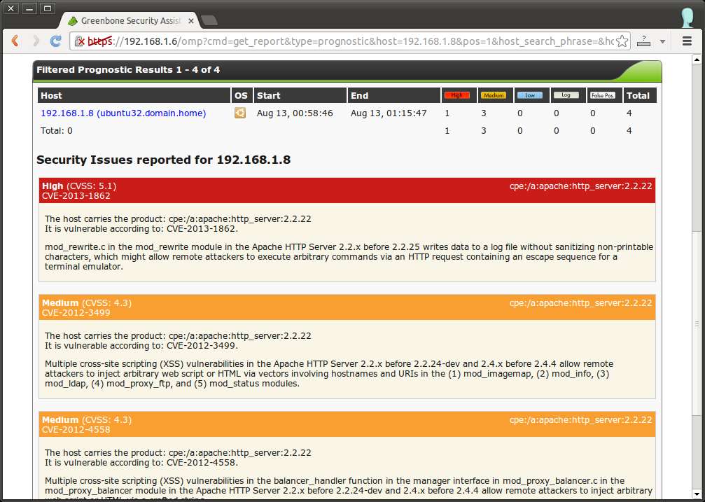Screen dimensions: 705x502
Task: Open host link 192.168.1.8 (ubuntu32.domain.home)
Action: tap(123, 113)
